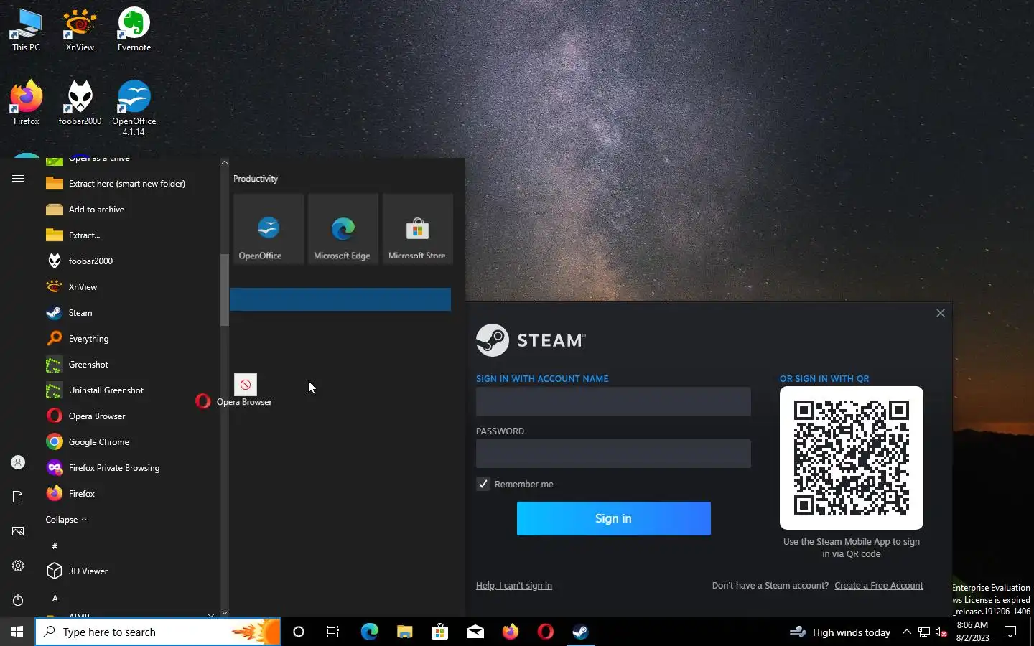This screenshot has width=1034, height=646.
Task: Click the Steam QR code image
Action: coord(852,458)
